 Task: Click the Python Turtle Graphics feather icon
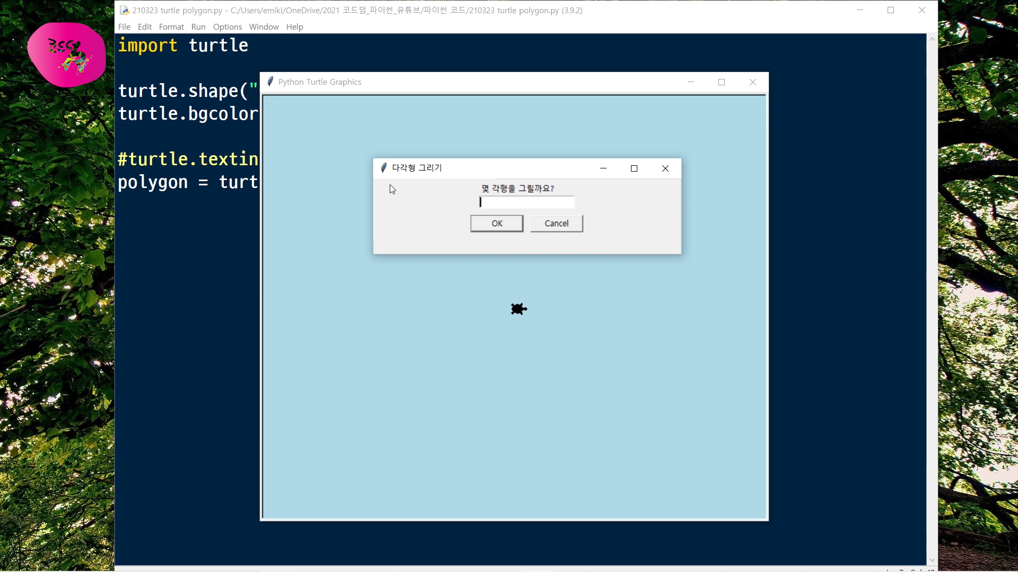[x=270, y=82]
